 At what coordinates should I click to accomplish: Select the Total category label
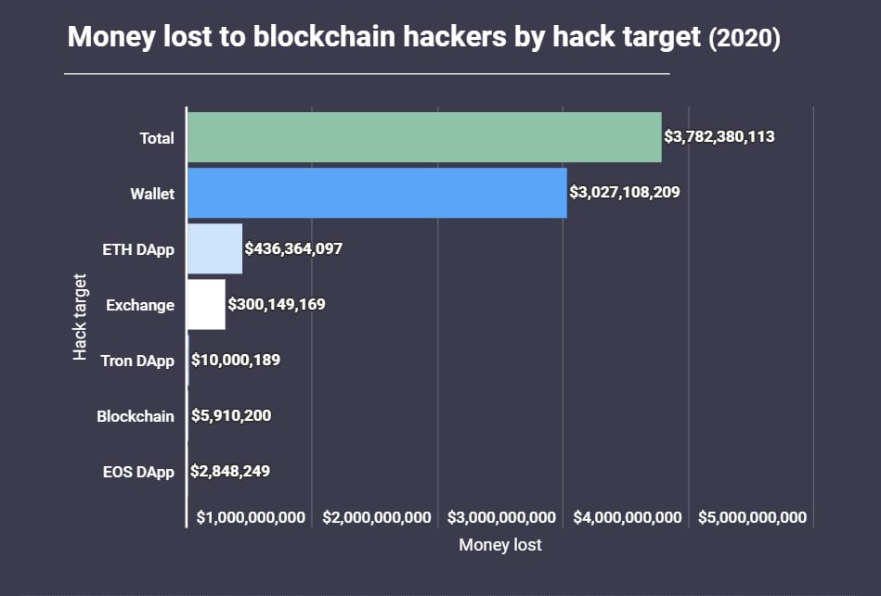(x=157, y=138)
